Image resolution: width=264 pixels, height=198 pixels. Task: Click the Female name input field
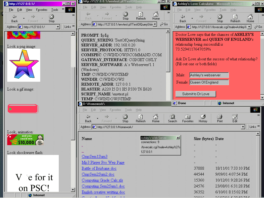click(x=209, y=82)
